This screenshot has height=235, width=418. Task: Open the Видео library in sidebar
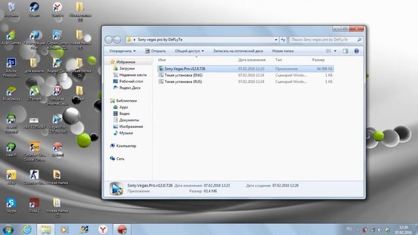click(124, 114)
